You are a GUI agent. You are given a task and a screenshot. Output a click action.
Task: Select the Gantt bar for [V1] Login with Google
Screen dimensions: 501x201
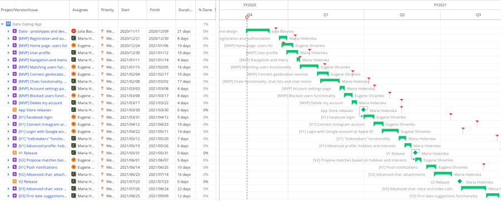(x=390, y=131)
